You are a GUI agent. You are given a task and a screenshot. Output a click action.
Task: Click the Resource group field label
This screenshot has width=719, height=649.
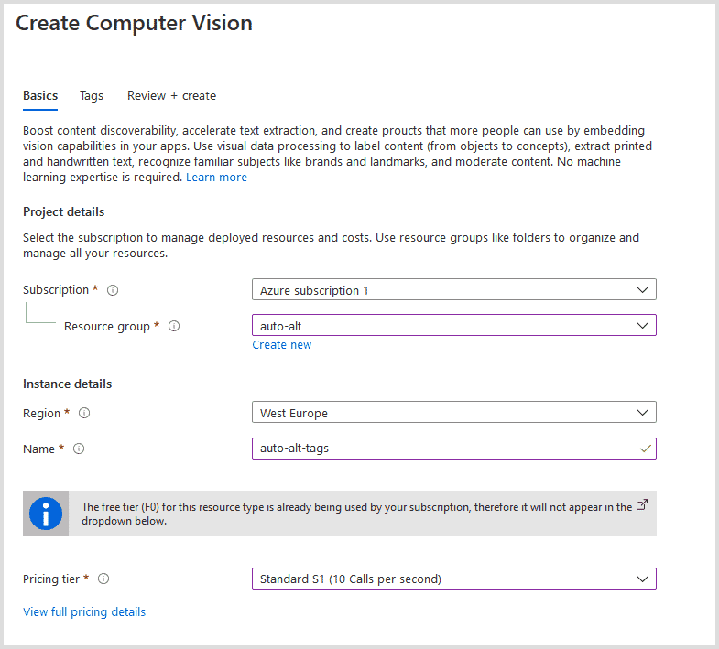(x=107, y=327)
